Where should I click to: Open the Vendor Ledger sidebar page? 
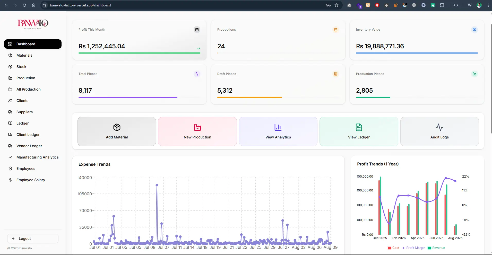pyautogui.click(x=33, y=146)
